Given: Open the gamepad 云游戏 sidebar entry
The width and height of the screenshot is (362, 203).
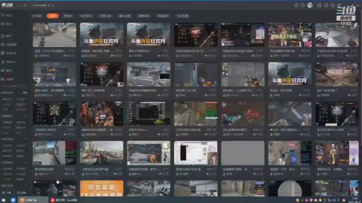Looking at the screenshot, I should tap(8, 79).
